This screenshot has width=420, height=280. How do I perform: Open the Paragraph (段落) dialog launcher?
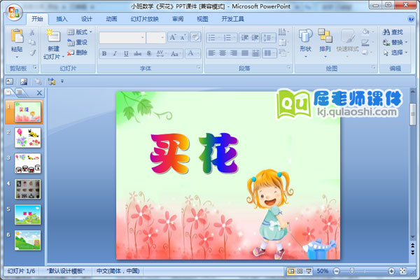[x=288, y=67]
